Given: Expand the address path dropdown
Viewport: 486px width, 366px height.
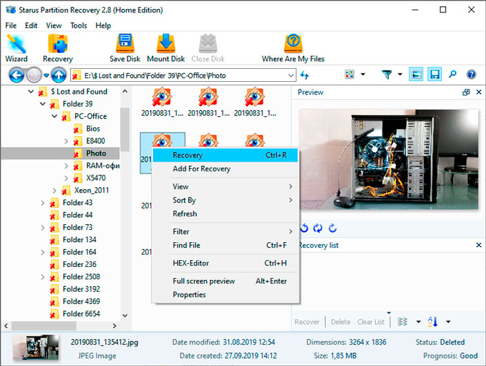Looking at the screenshot, I should pyautogui.click(x=290, y=76).
